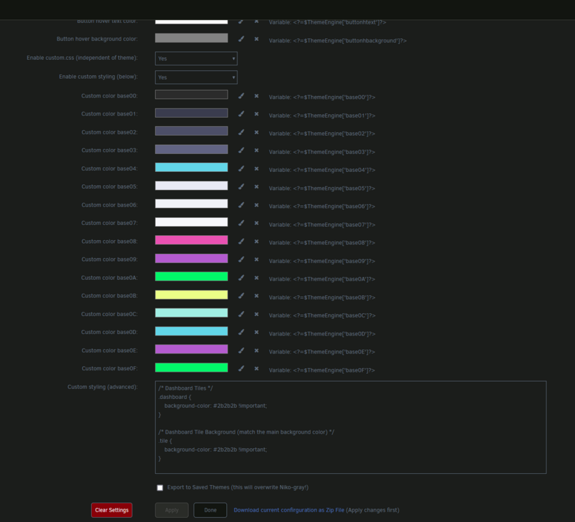This screenshot has height=522, width=575.
Task: Click paintbrush icon for Button hover background color
Action: click(241, 38)
